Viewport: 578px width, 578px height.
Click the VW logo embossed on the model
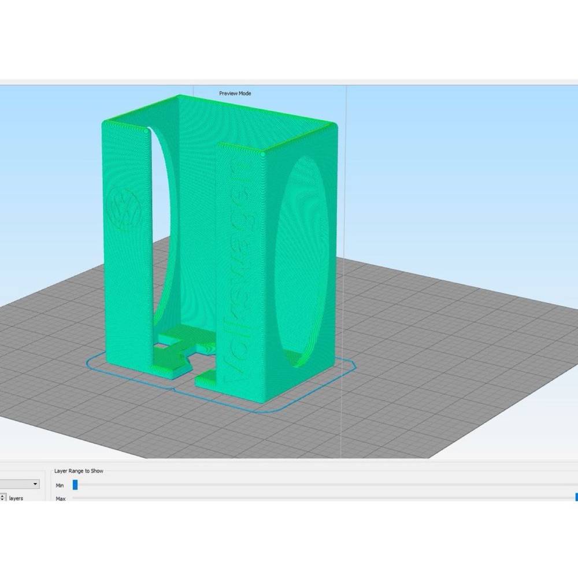point(124,210)
